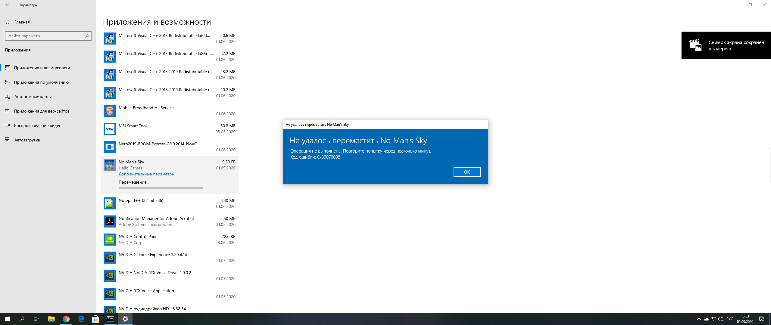Image resolution: width=771 pixels, height=325 pixels.
Task: Open taskbar search
Action: pos(22,319)
